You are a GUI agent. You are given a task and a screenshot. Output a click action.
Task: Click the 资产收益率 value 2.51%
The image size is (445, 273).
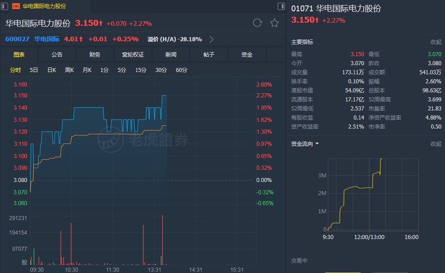(x=356, y=126)
